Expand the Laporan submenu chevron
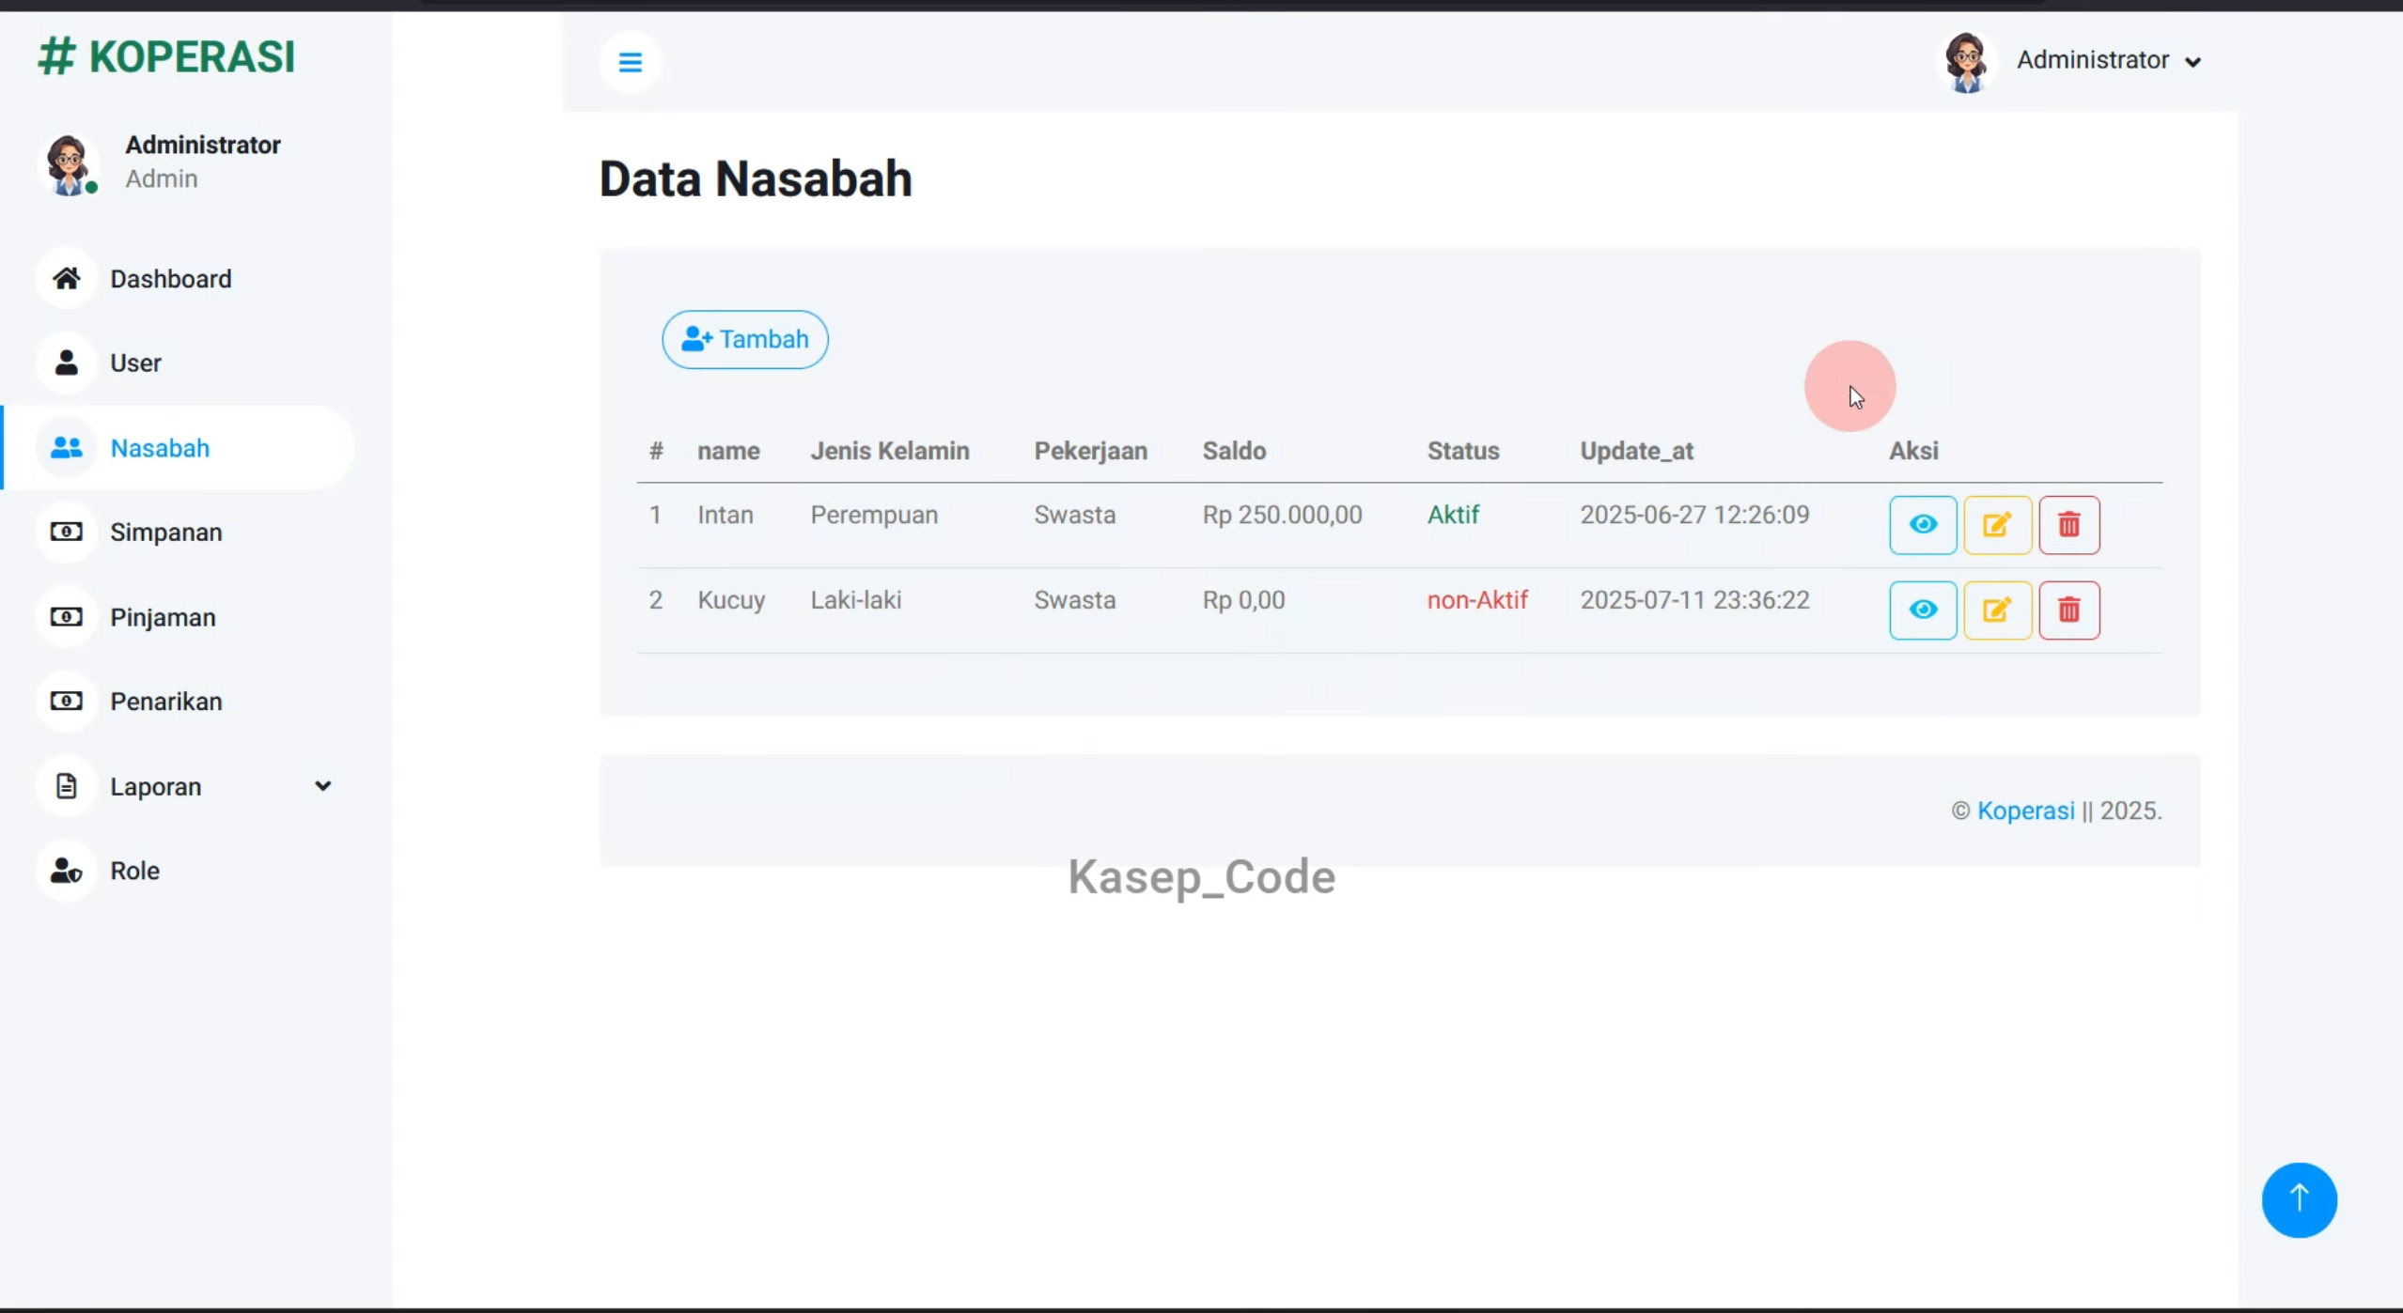 click(x=322, y=786)
